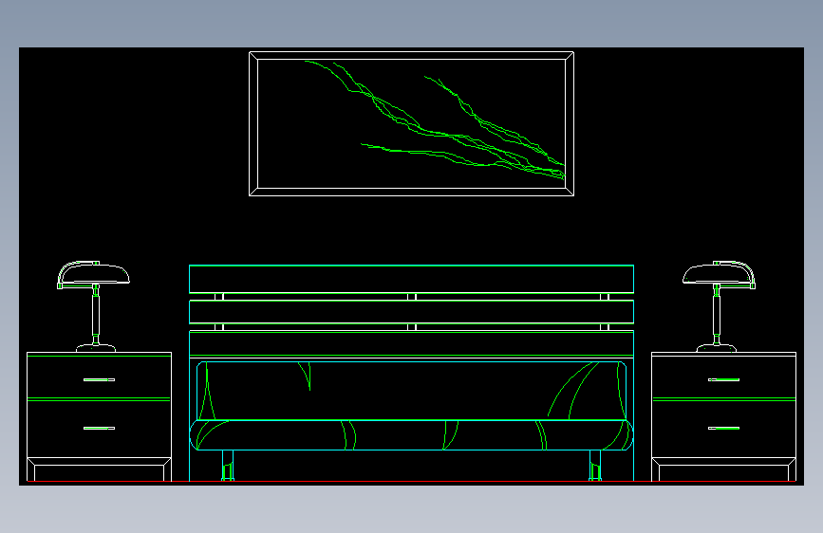
Task: Click the right nightstand lower drawer handle
Action: [x=723, y=428]
